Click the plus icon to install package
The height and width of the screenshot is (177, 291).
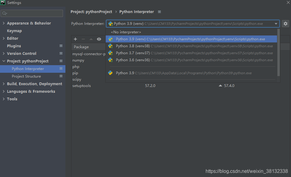click(75, 39)
